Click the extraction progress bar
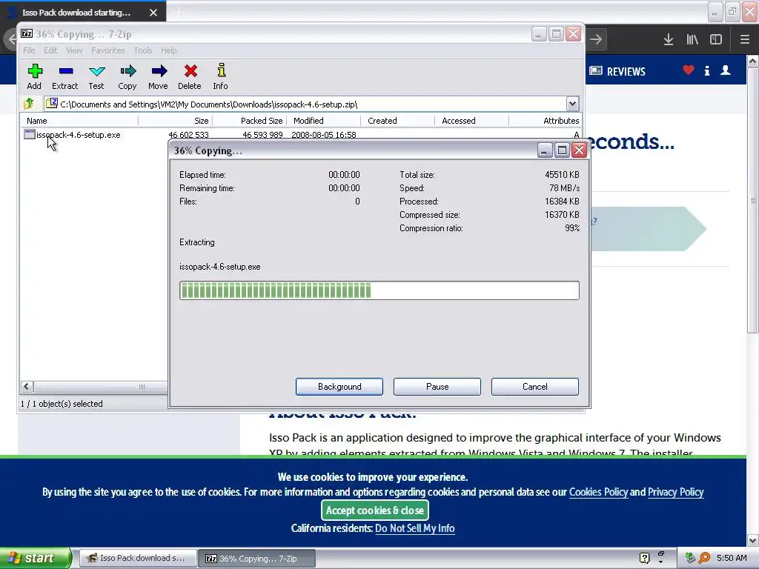The image size is (759, 569). (379, 290)
